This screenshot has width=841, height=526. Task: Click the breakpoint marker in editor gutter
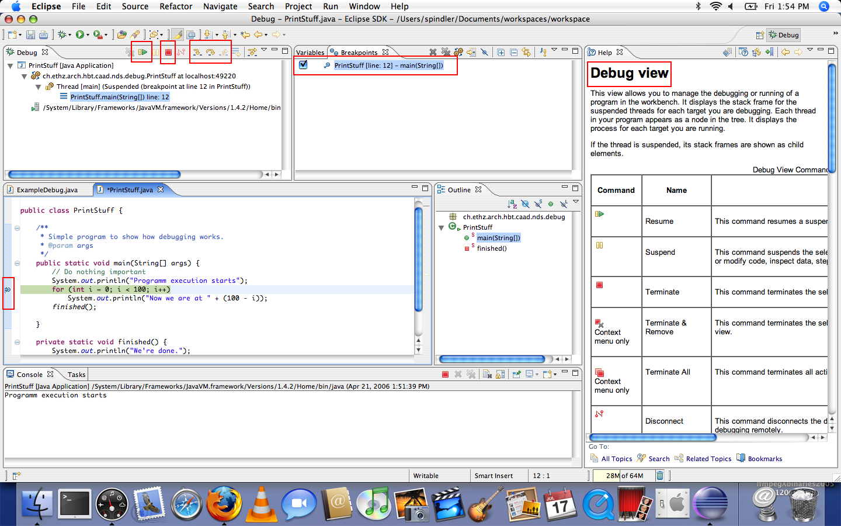pos(8,289)
